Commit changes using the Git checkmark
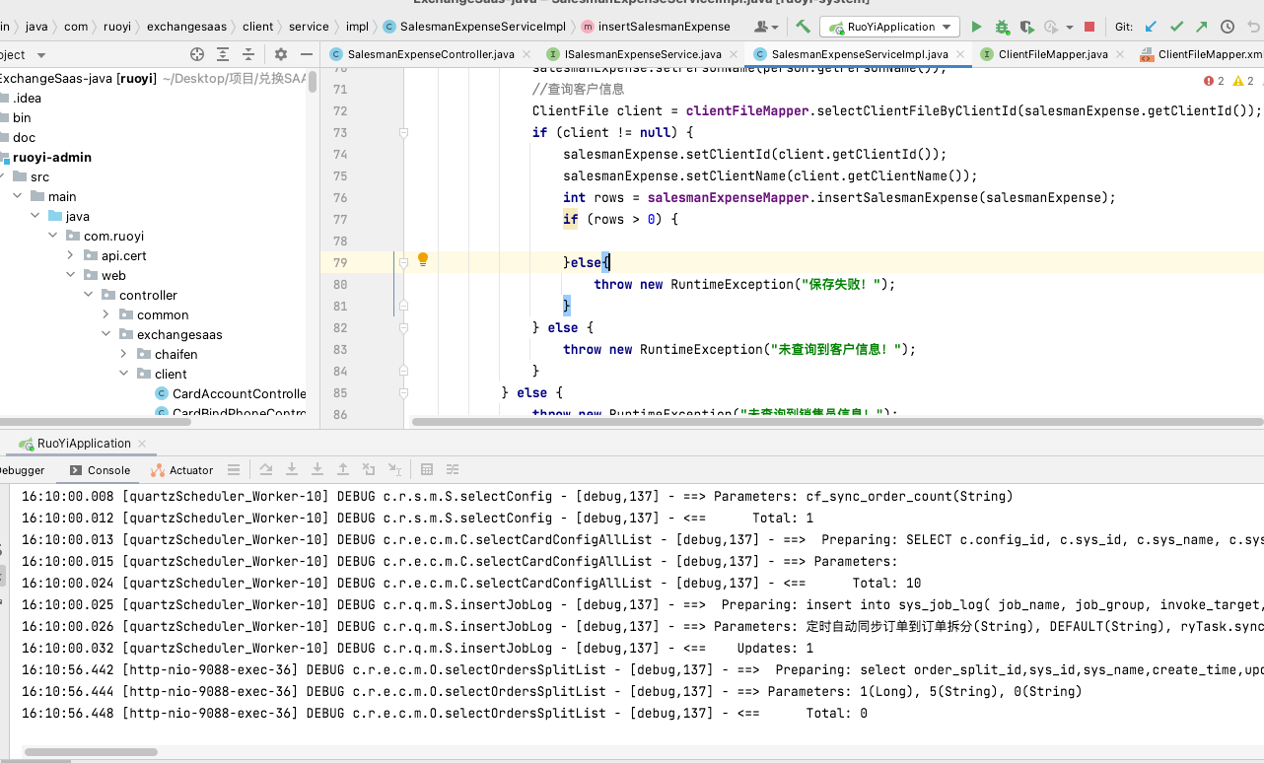1264x763 pixels. point(1176,27)
